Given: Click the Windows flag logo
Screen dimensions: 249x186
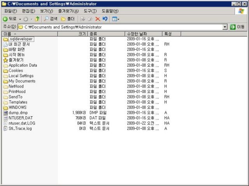Looking at the screenshot, I should coord(241,11).
